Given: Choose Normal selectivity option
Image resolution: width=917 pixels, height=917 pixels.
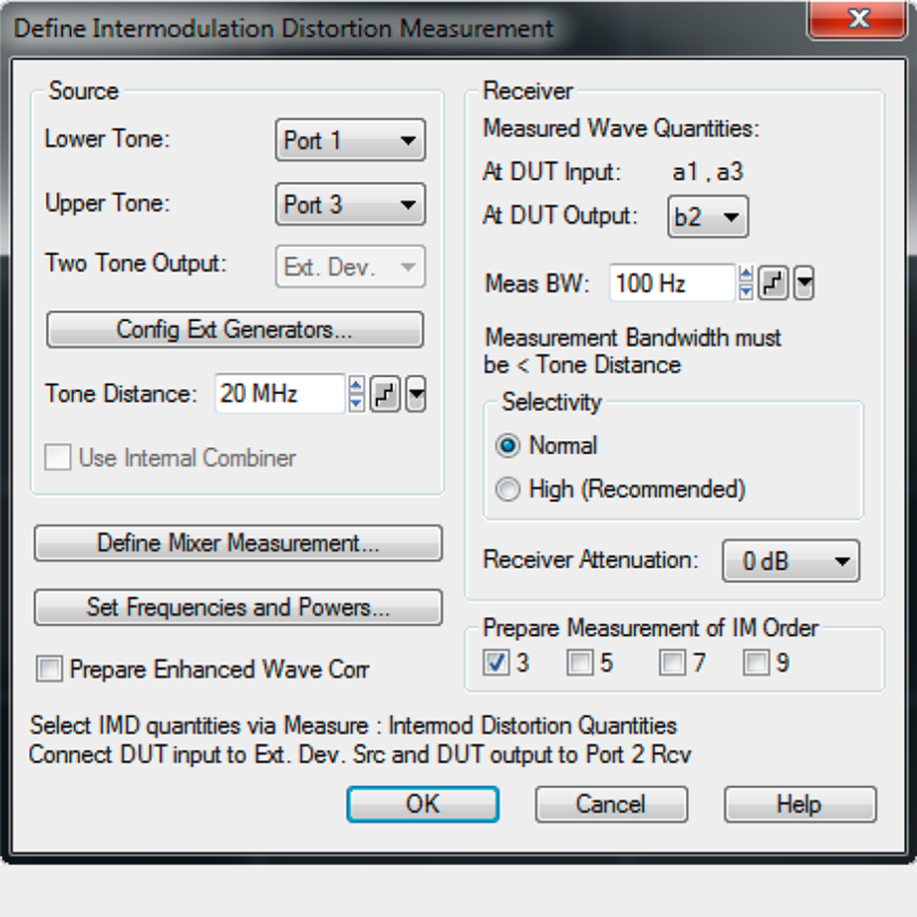Looking at the screenshot, I should (x=508, y=446).
